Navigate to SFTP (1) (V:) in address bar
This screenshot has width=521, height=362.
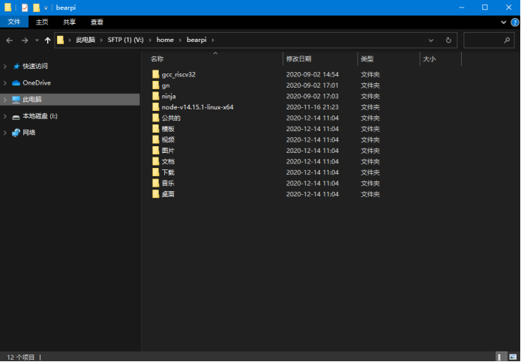point(126,40)
